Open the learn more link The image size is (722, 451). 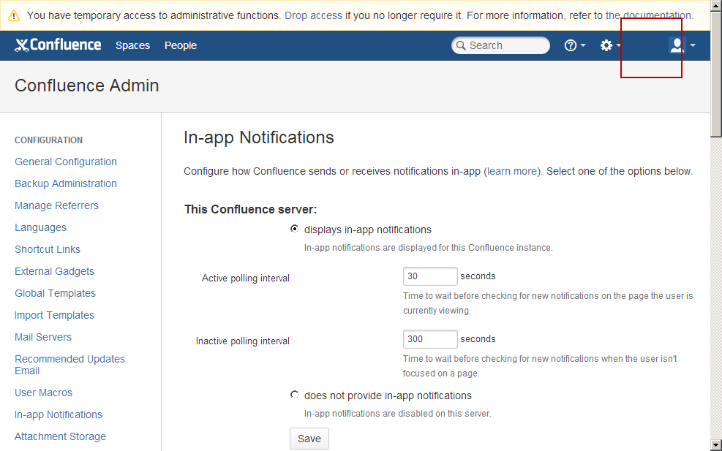click(512, 171)
